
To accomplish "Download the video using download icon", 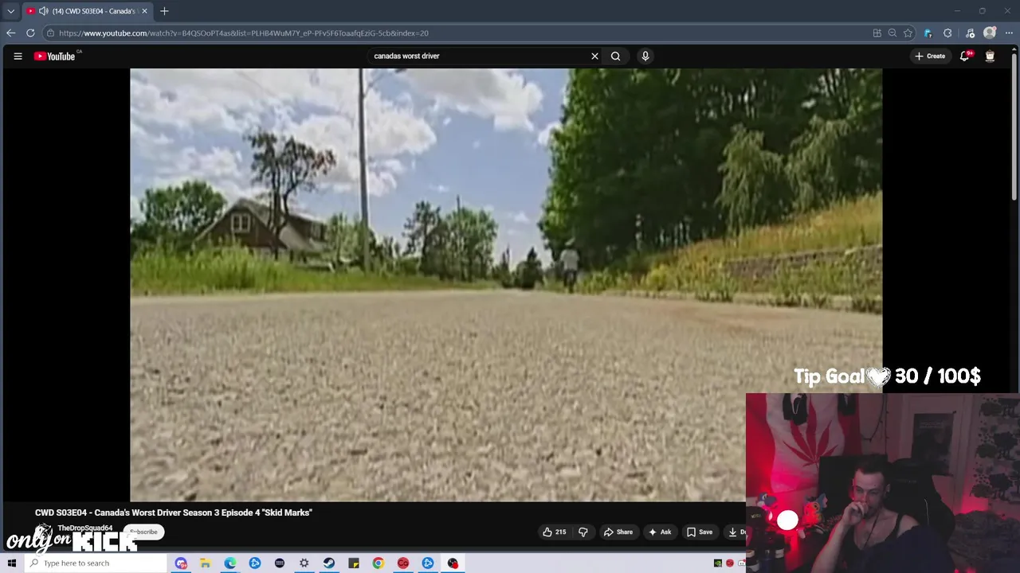I will tap(733, 532).
